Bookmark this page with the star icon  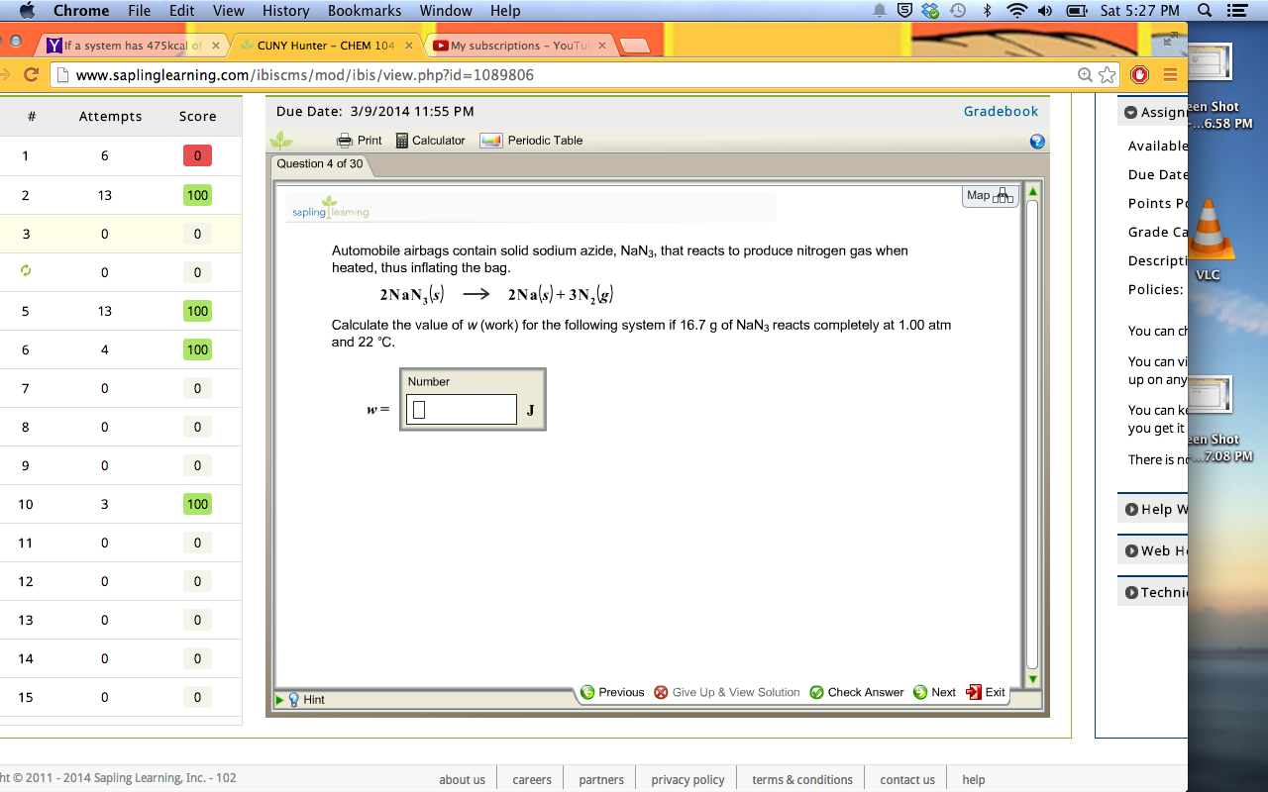[1108, 74]
